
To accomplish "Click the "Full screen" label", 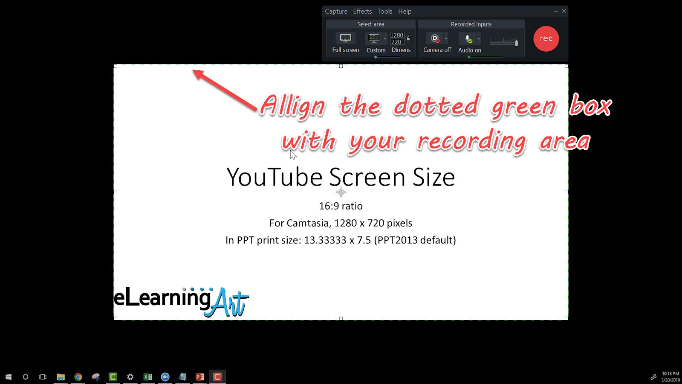I will 345,50.
